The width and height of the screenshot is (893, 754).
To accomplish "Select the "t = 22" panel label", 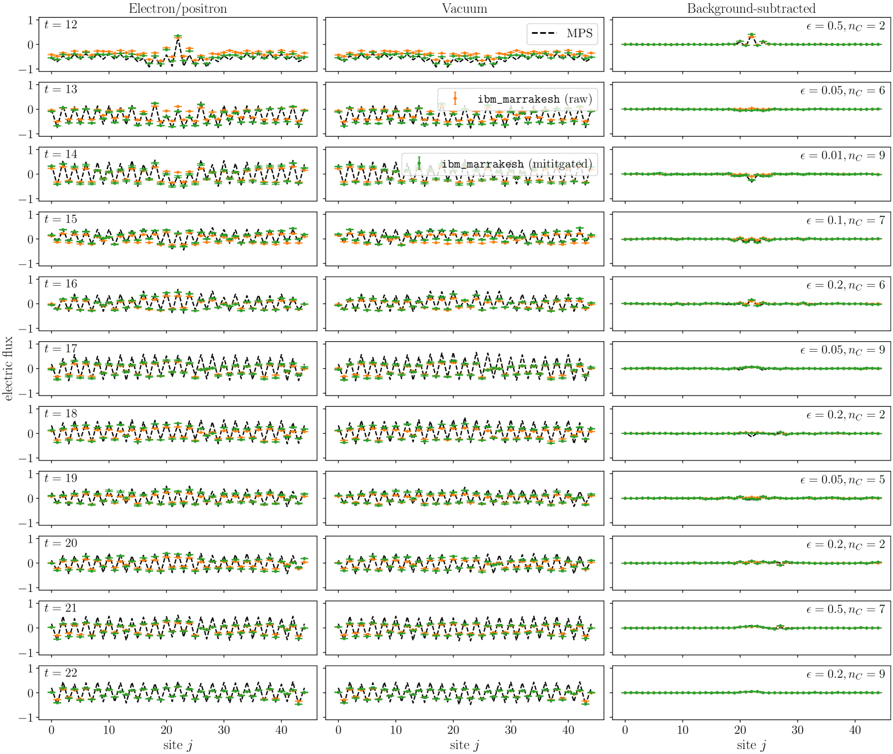I will click(61, 673).
